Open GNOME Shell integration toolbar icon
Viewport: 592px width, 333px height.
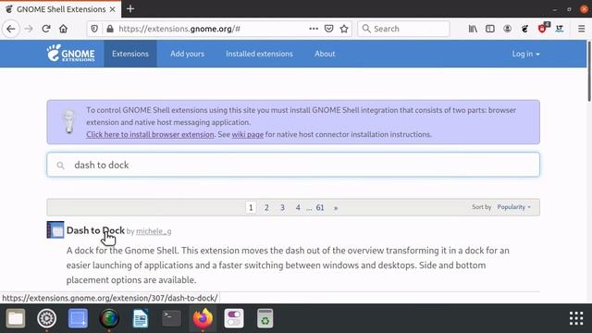point(524,29)
